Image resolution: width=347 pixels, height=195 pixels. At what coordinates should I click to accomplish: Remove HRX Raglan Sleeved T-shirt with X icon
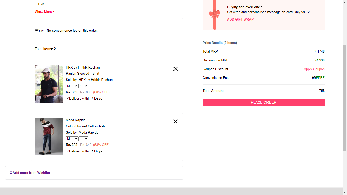tap(176, 69)
